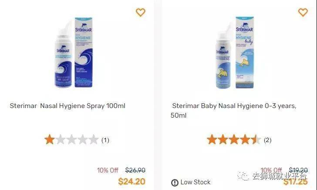The height and width of the screenshot is (190, 317).
Task: Click the 10% Off label on Baby product
Action: [271, 170]
